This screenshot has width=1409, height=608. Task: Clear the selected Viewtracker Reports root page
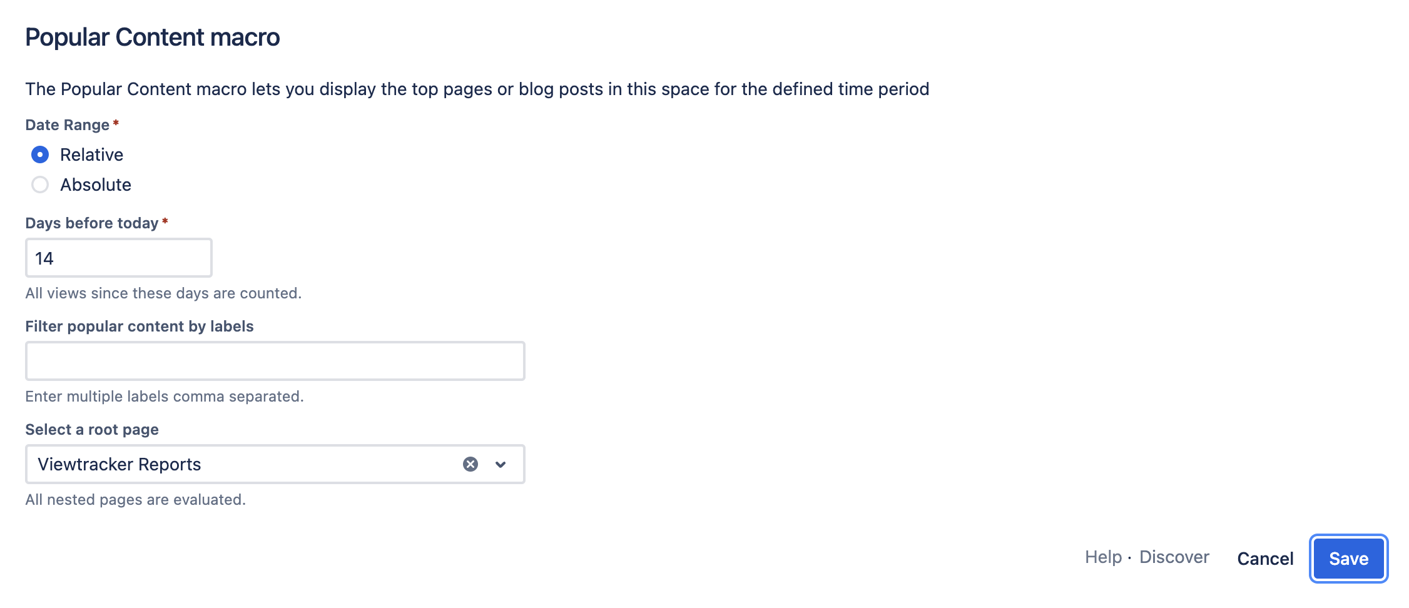(x=471, y=464)
